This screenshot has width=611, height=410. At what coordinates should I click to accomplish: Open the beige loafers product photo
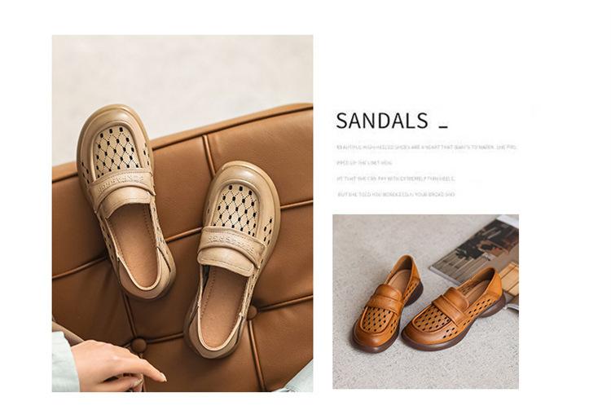182,214
